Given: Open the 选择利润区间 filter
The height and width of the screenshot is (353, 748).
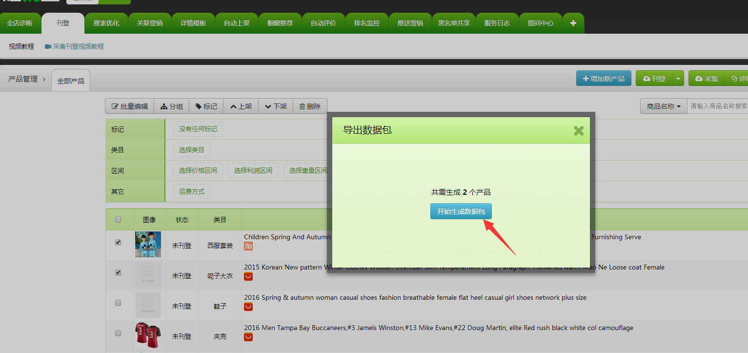Looking at the screenshot, I should tap(253, 171).
